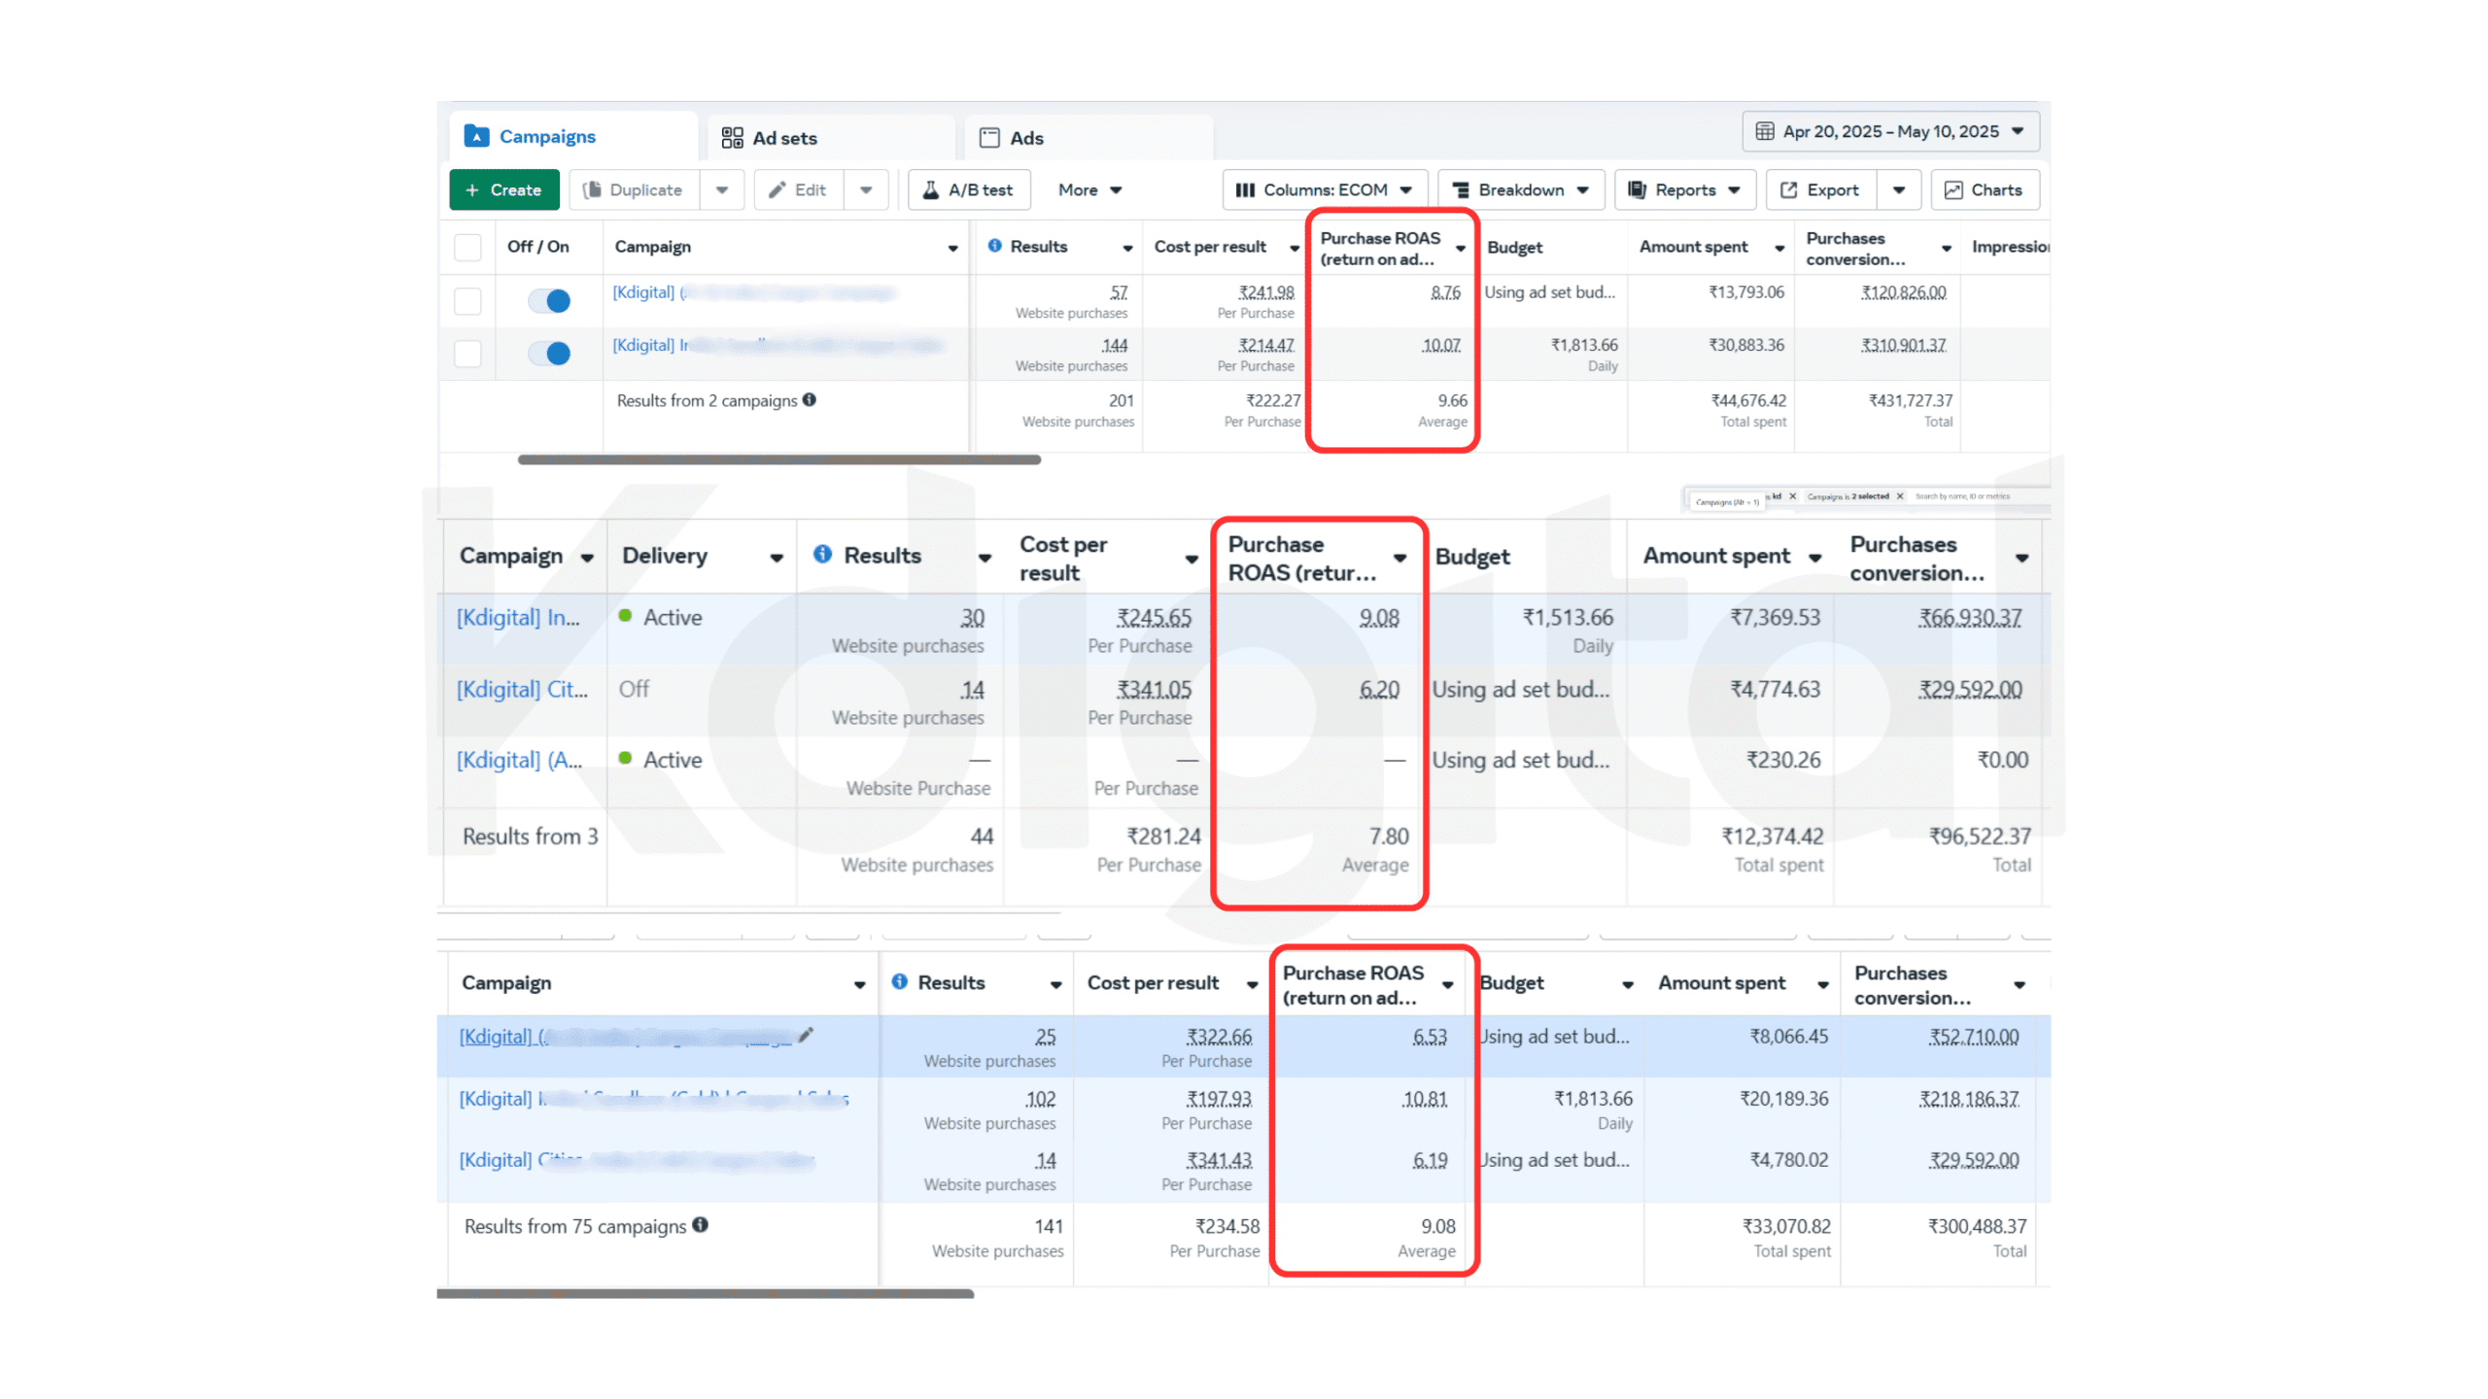This screenshot has height=1399, width=2488.
Task: Toggle off the first Kdigital campaign switch
Action: pyautogui.click(x=549, y=301)
